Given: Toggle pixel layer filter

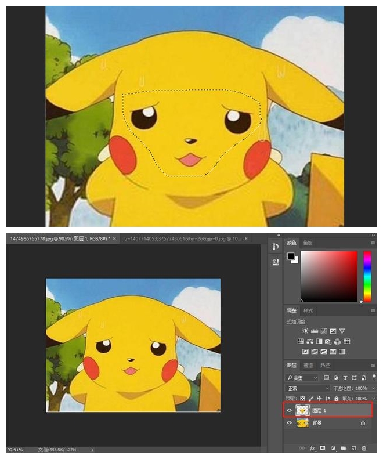Looking at the screenshot, I should point(327,378).
